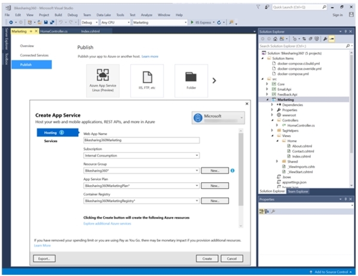358x276 pixels.
Task: Collapse the Marketing project node
Action: coord(267,100)
